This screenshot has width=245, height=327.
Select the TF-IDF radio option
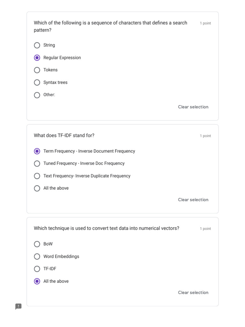[x=37, y=269]
